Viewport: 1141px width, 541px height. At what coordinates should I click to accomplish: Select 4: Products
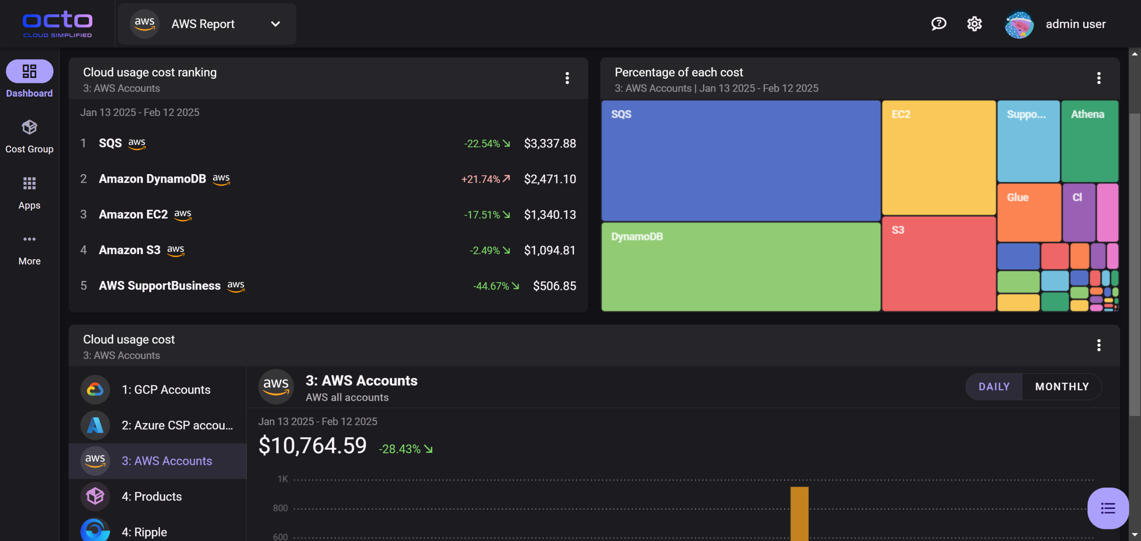point(157,496)
